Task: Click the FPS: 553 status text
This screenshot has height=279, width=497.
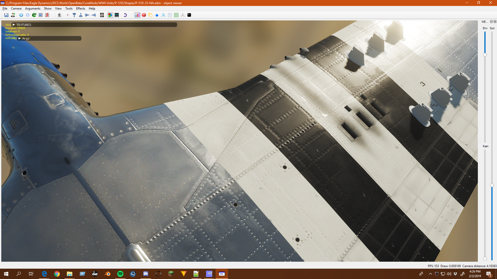Action: pos(433,266)
